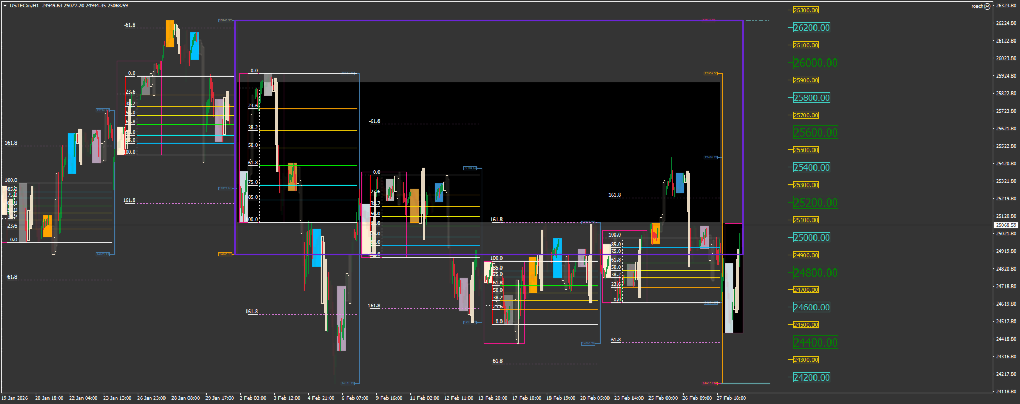This screenshot has width=1020, height=404.
Task: Click the 25000.00 cyan price level label
Action: pos(811,238)
